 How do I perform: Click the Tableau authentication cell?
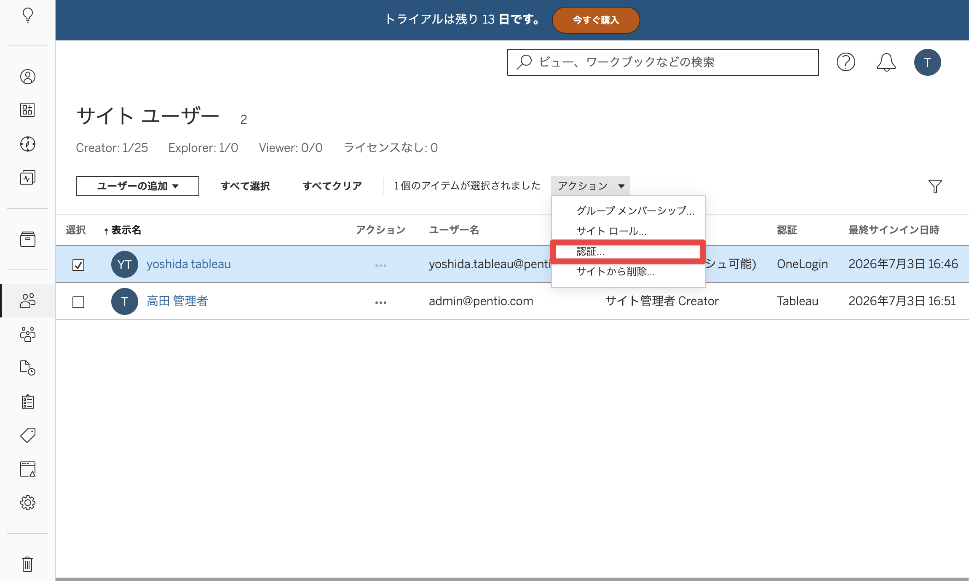[x=798, y=301]
